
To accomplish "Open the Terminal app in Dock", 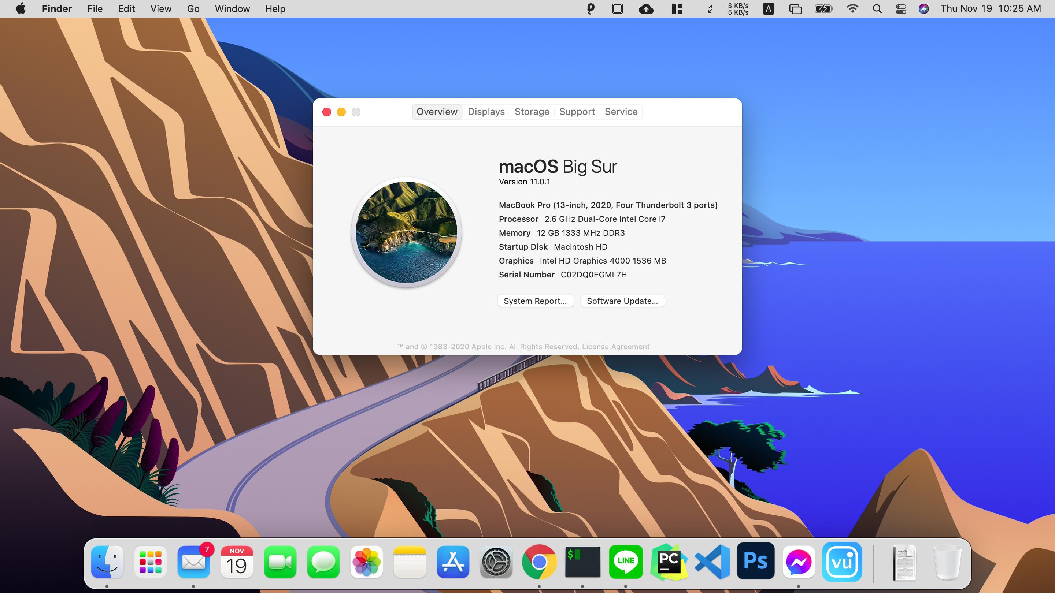I will [582, 562].
